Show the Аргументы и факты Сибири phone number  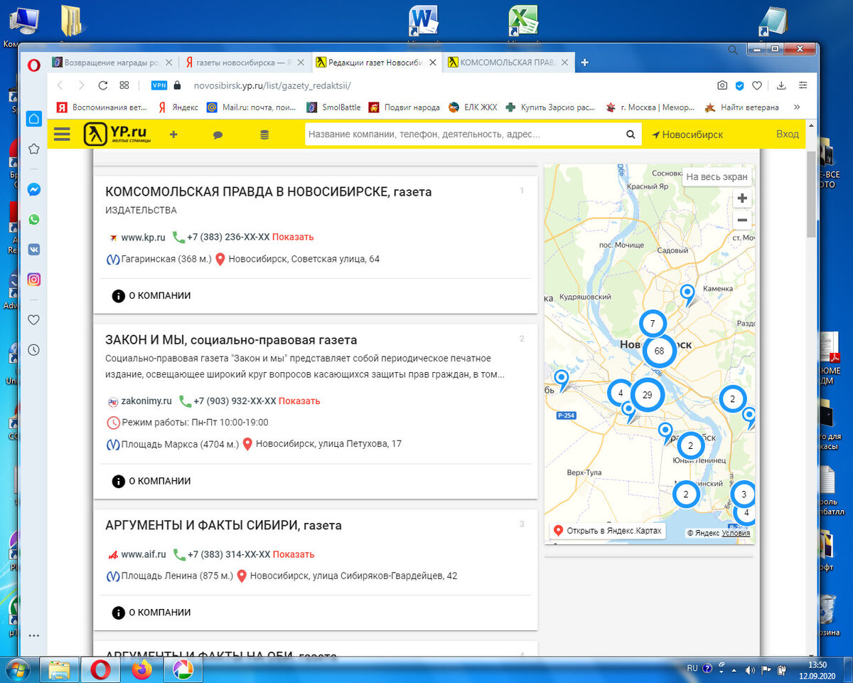pyautogui.click(x=294, y=554)
